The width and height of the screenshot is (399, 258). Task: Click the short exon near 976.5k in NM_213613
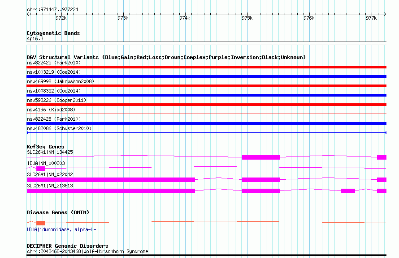point(348,191)
